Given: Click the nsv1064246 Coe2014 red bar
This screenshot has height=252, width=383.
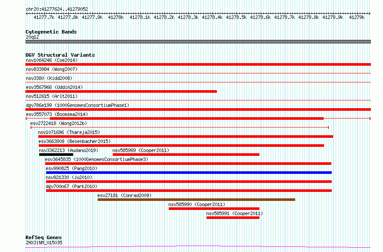Looking at the screenshot, I should (x=198, y=64).
